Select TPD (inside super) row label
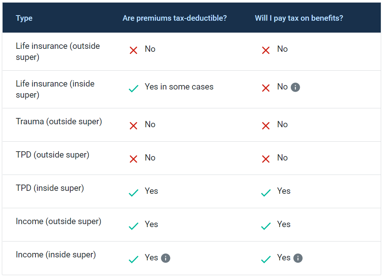 (50, 188)
